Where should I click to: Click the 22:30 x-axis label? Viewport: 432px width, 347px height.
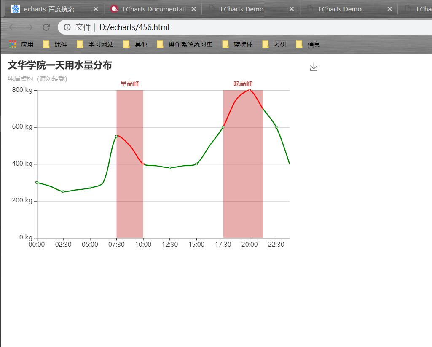[276, 245]
